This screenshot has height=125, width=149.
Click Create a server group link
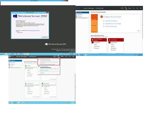(x=111, y=26)
